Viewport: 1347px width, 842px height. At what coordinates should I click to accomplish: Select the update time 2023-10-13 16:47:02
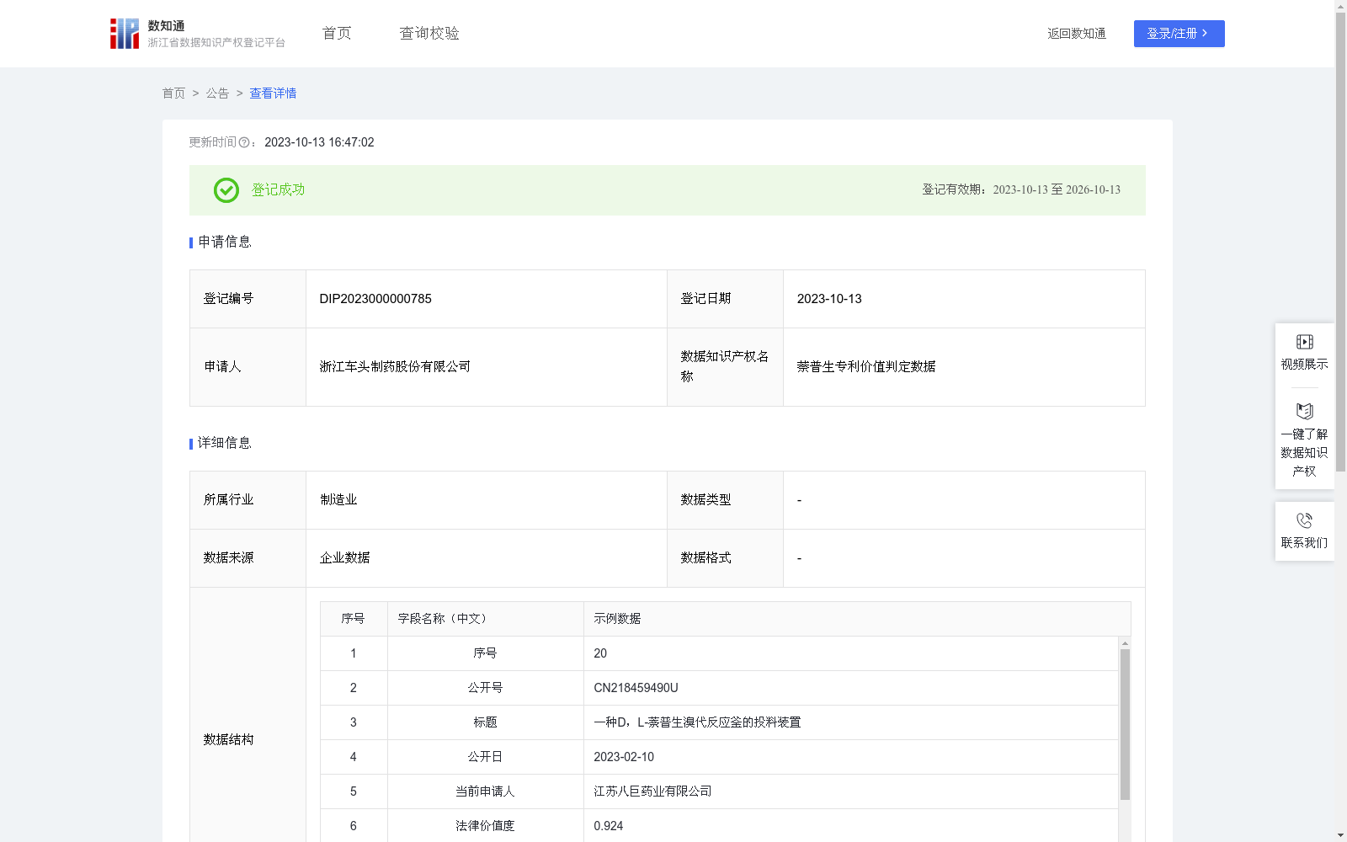(x=319, y=143)
